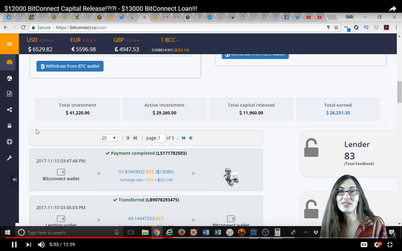Switch to the Telegram browser tab
The width and height of the screenshot is (402, 251).
tap(9, 18)
